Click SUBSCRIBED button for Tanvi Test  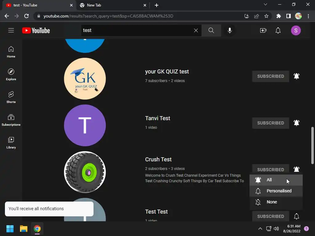coord(271,123)
